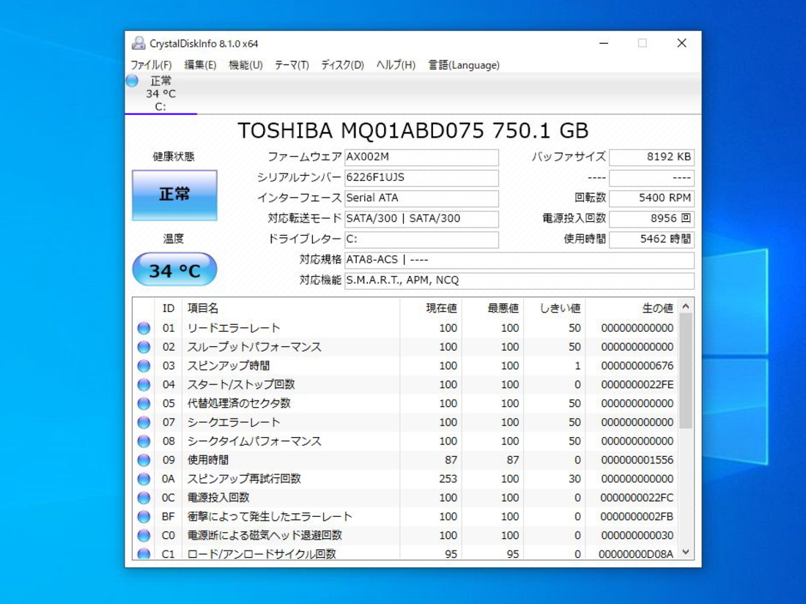The width and height of the screenshot is (806, 604).
Task: Open the ファイル(F) menu
Action: point(151,65)
